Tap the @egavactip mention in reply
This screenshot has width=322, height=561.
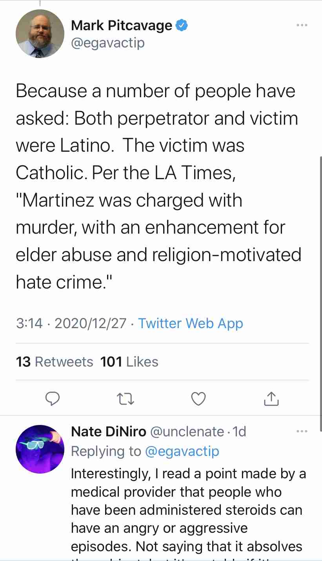coord(182,451)
